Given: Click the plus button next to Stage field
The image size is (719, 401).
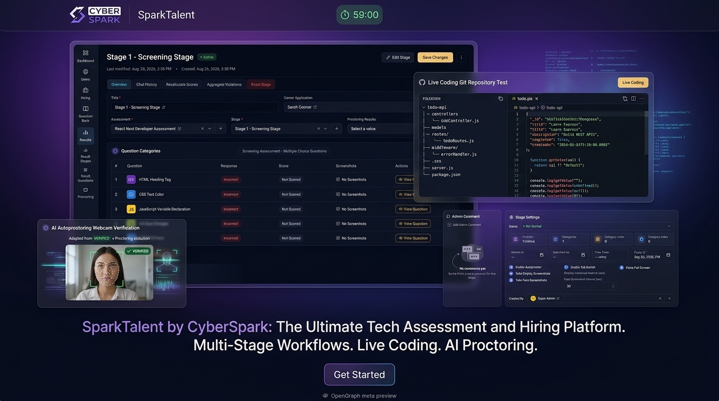Looking at the screenshot, I should click(337, 128).
